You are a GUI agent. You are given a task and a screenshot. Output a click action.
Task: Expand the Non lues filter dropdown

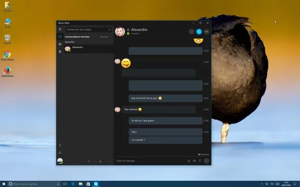[x=106, y=37]
